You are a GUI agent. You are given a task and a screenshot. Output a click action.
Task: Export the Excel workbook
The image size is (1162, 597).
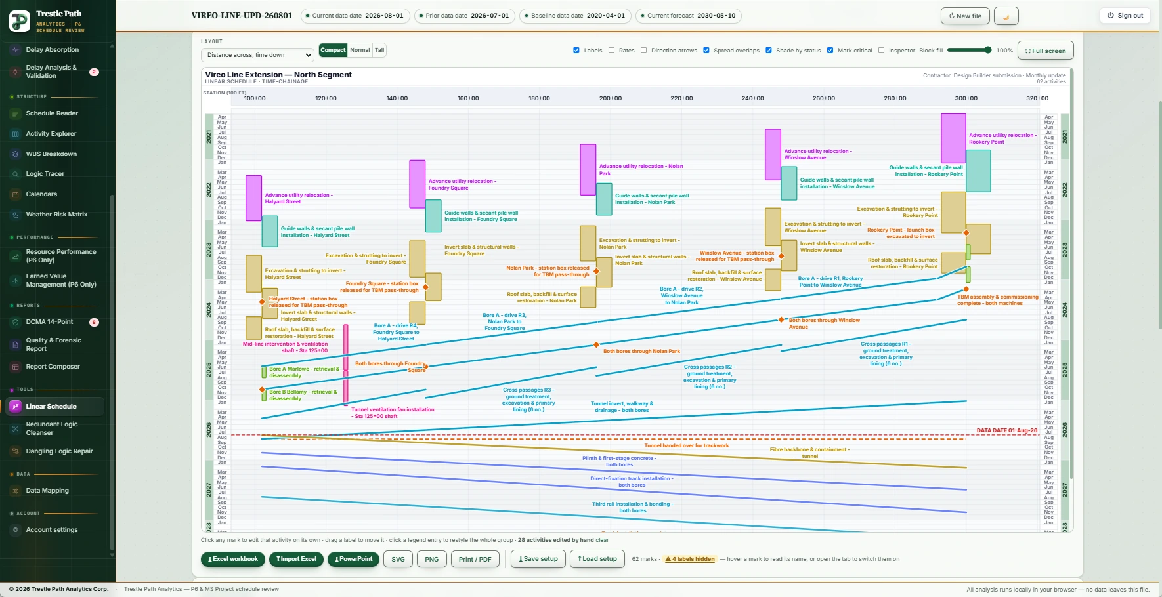pyautogui.click(x=233, y=559)
